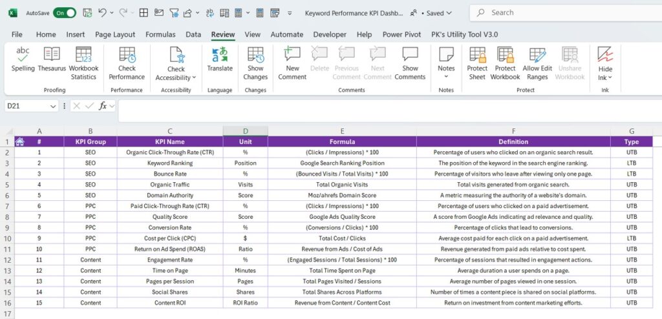
Task: Click inside the formula bar
Action: point(389,111)
